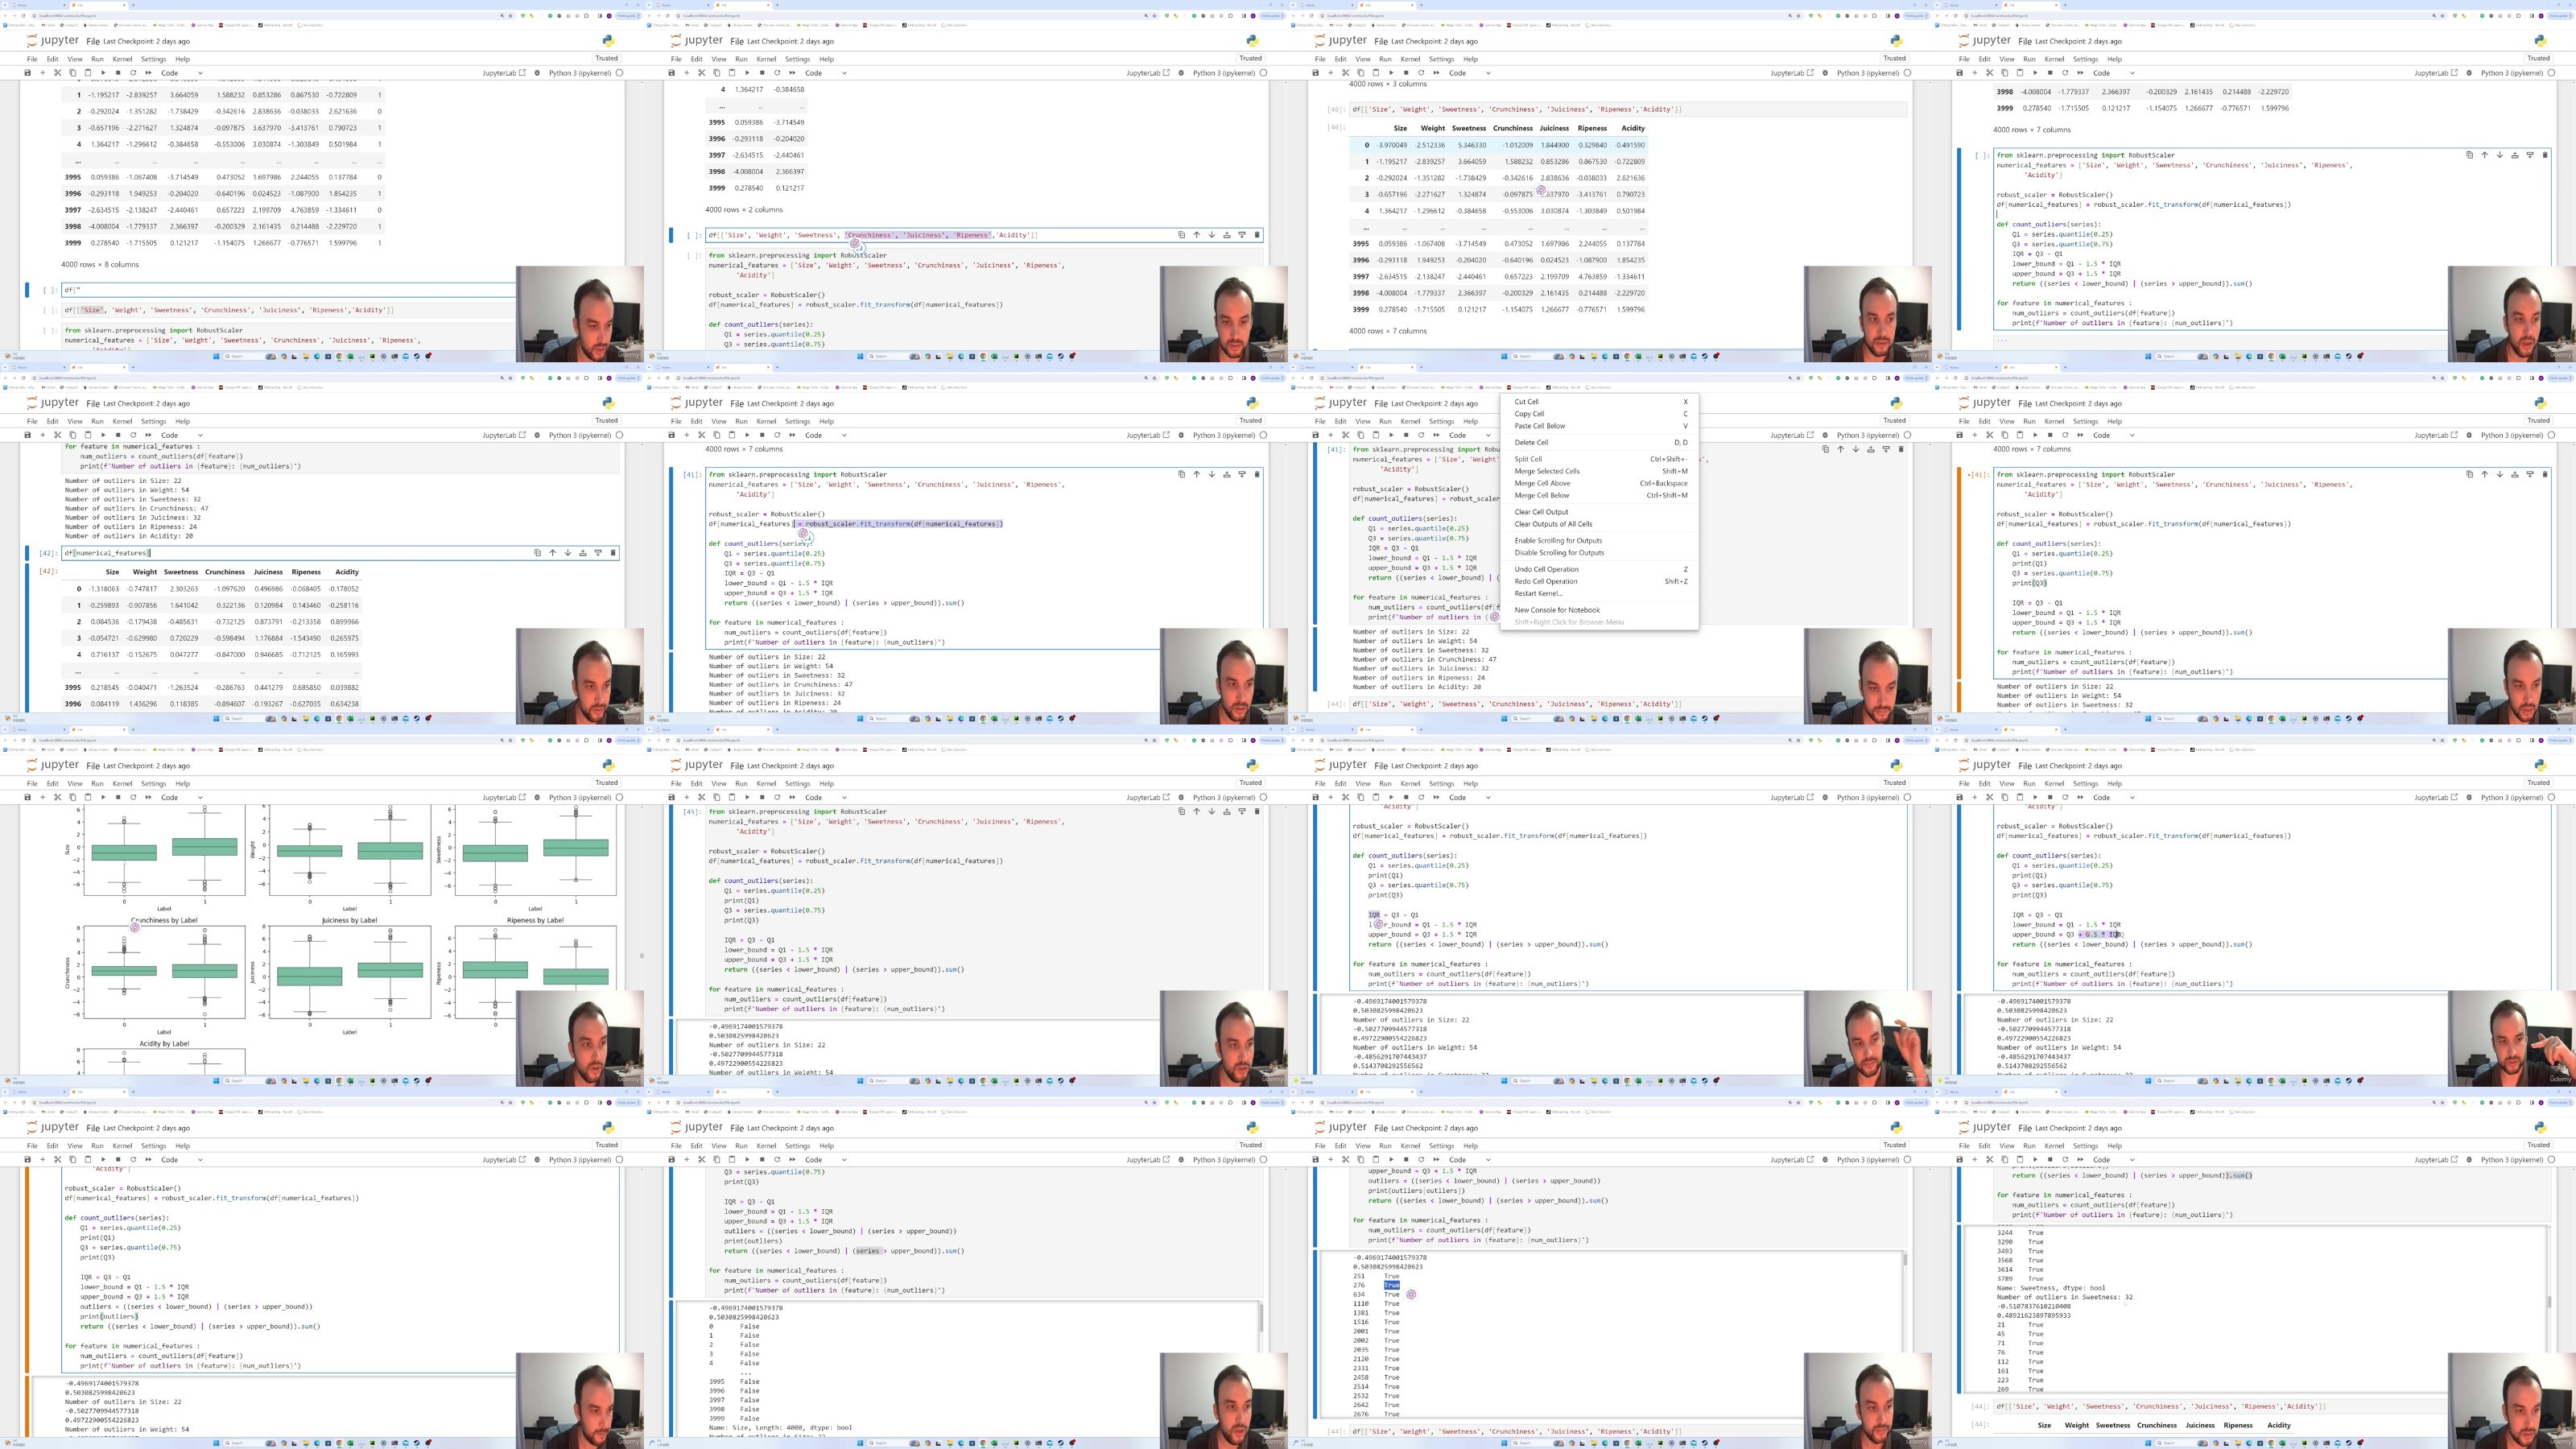This screenshot has width=2576, height=1449.
Task: Duplicate cell [42] with its copy icon
Action: [537, 553]
